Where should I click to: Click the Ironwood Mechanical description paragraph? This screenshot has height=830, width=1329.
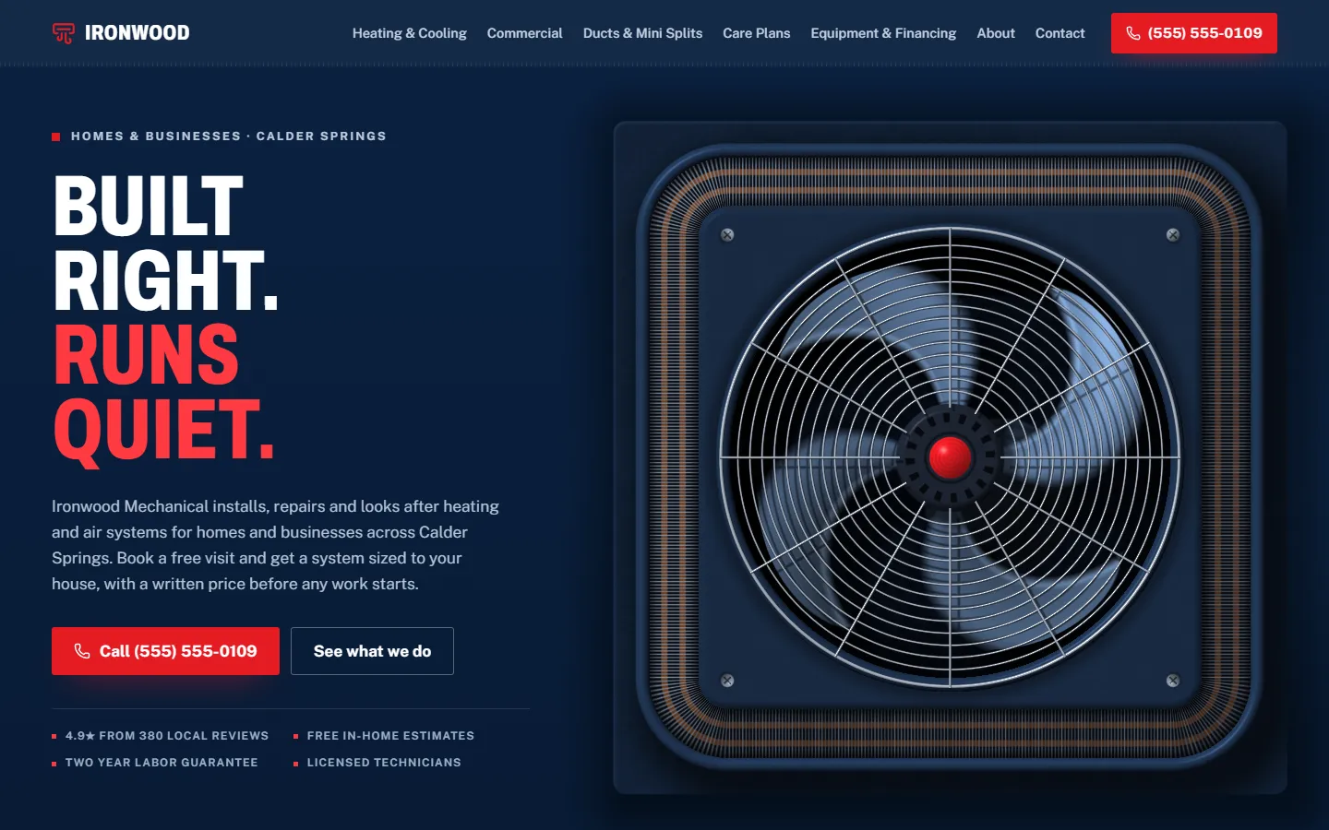coord(275,545)
